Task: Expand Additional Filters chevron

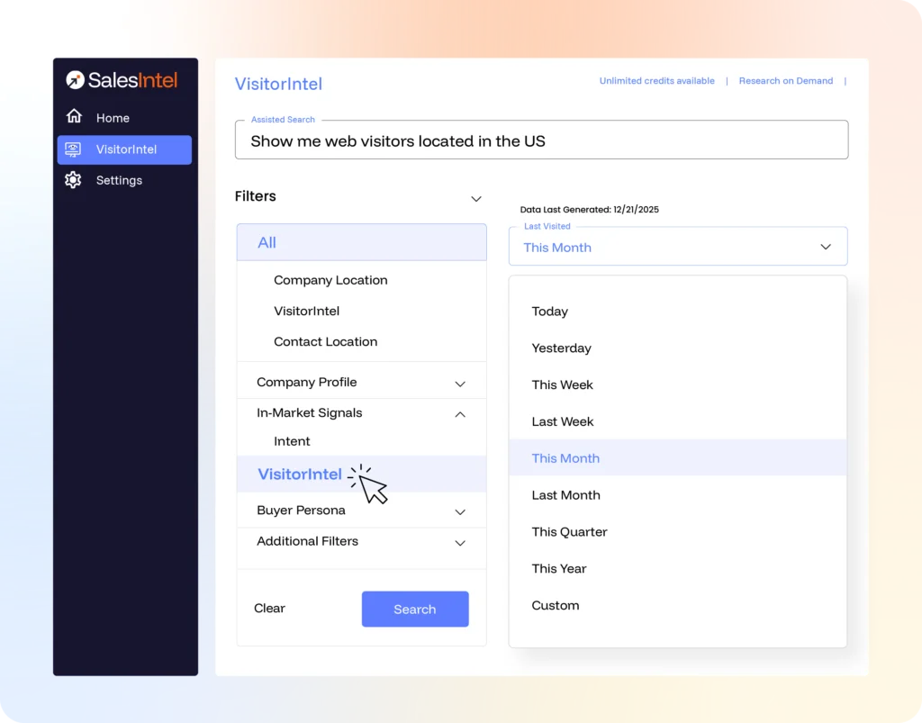Action: tap(460, 543)
